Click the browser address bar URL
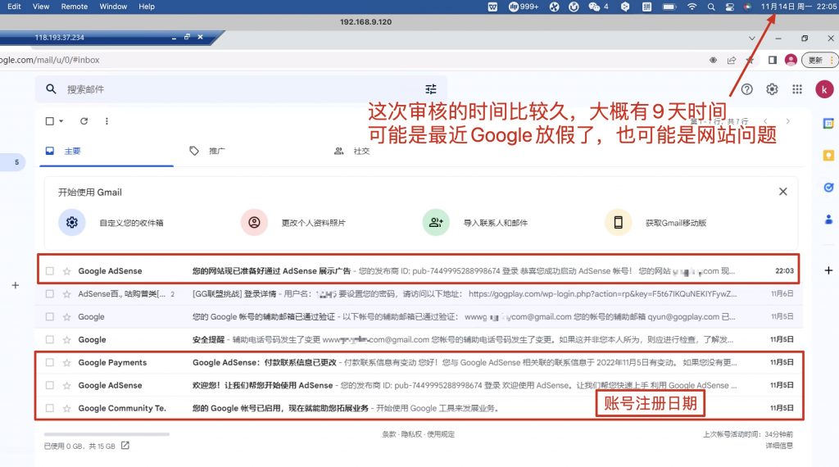The width and height of the screenshot is (839, 467). [50, 60]
